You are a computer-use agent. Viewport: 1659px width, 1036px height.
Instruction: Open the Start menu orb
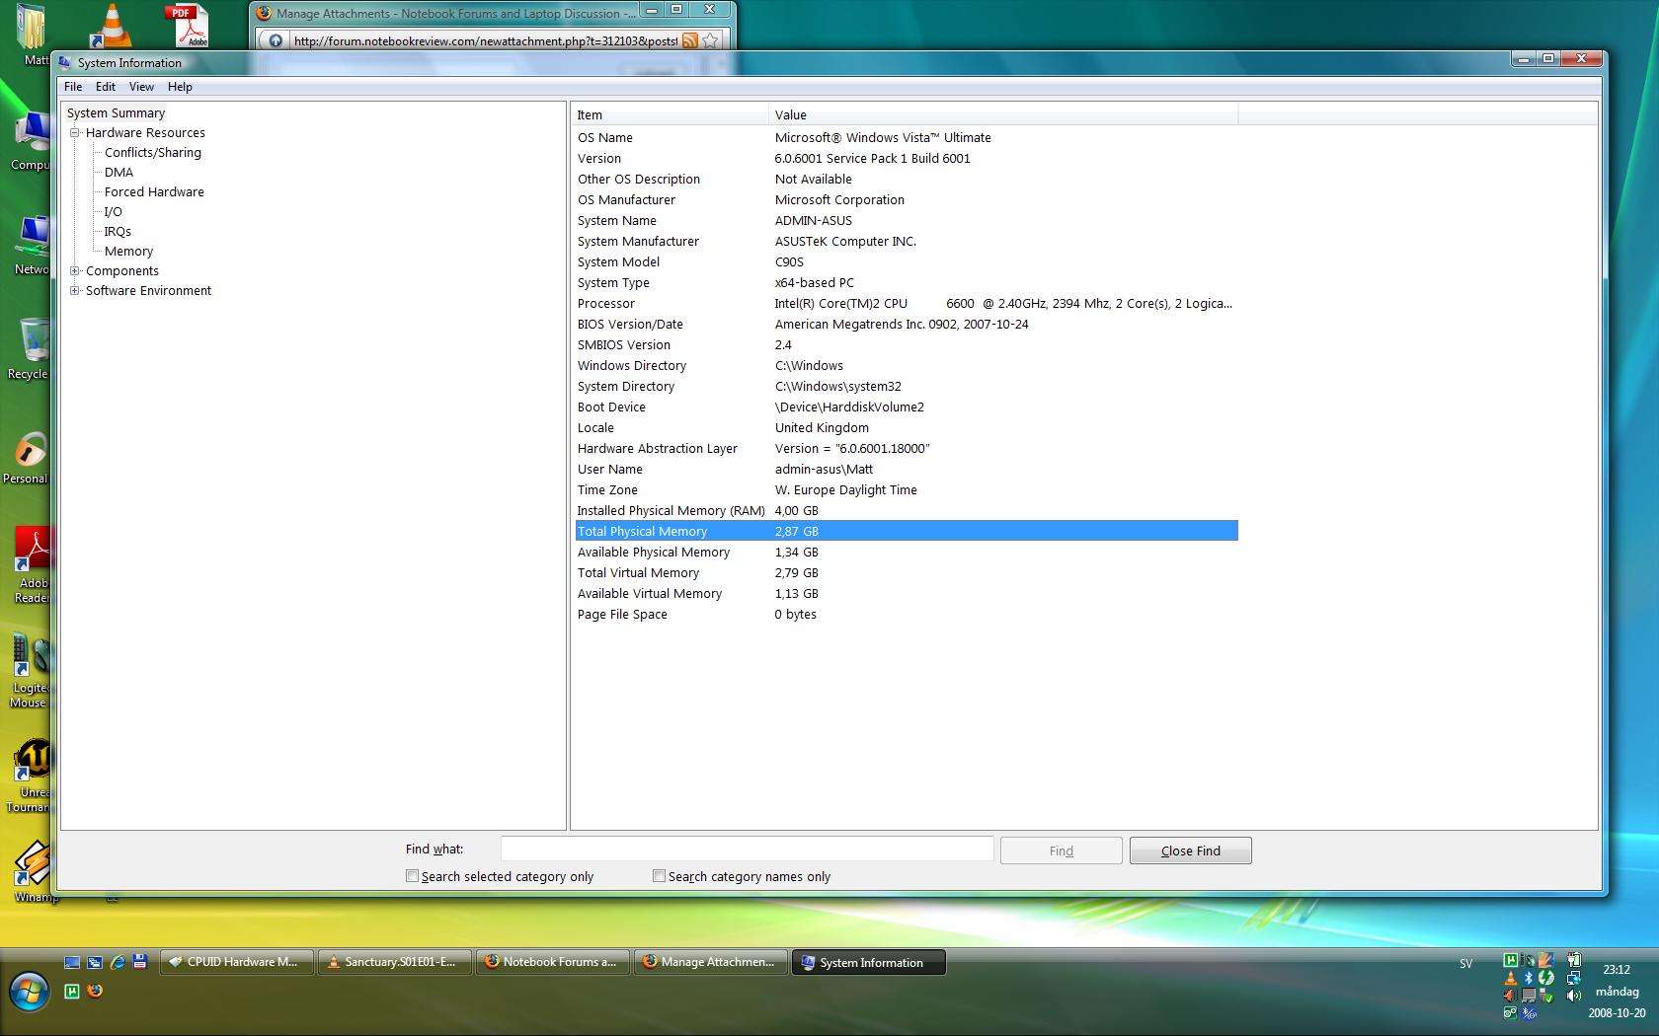click(28, 992)
